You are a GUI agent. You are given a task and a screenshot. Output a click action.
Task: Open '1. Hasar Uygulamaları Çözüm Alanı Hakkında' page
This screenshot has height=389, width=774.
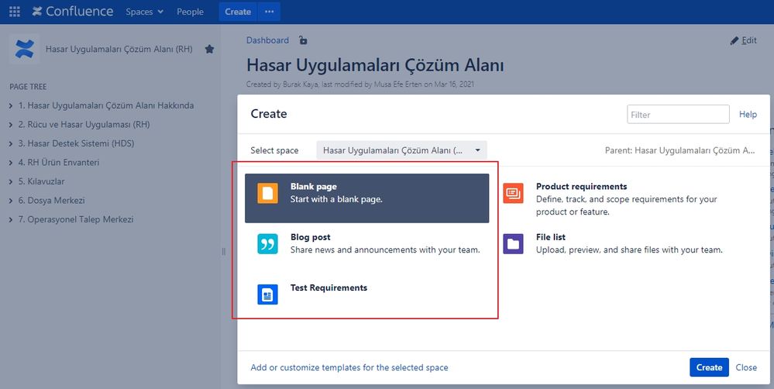point(106,105)
